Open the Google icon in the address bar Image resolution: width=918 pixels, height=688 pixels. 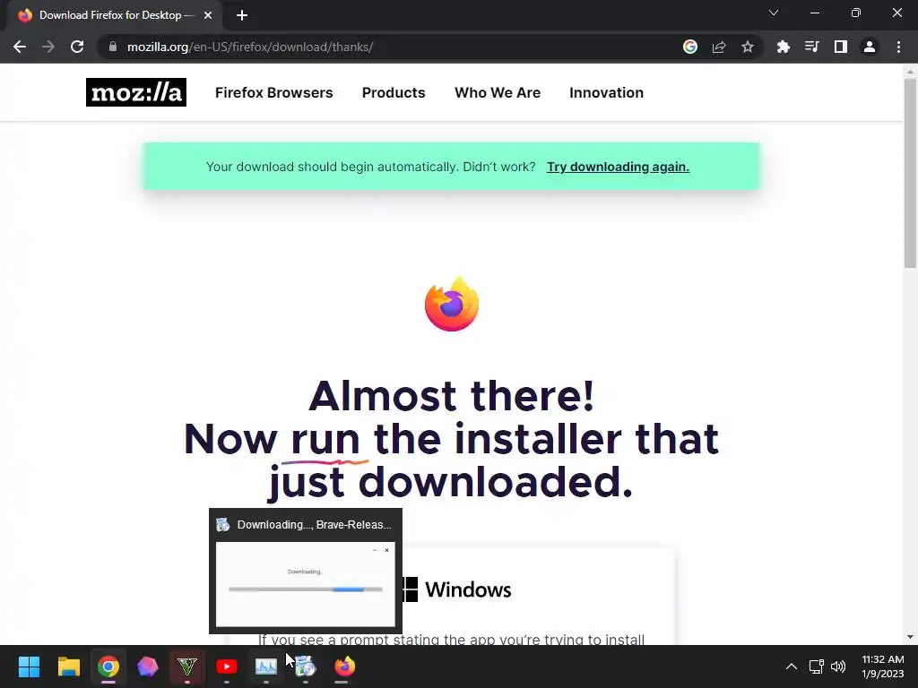click(690, 47)
